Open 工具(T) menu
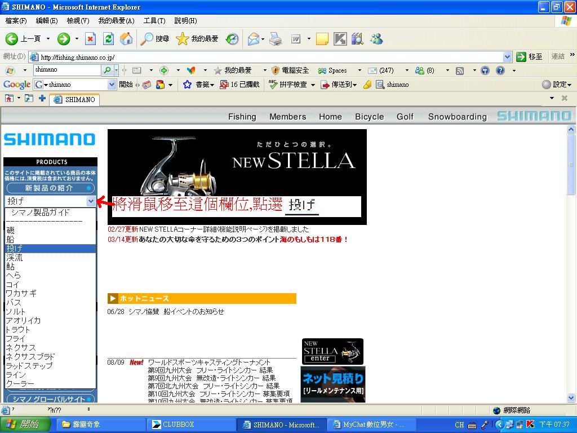Image resolution: width=577 pixels, height=433 pixels. [x=154, y=21]
